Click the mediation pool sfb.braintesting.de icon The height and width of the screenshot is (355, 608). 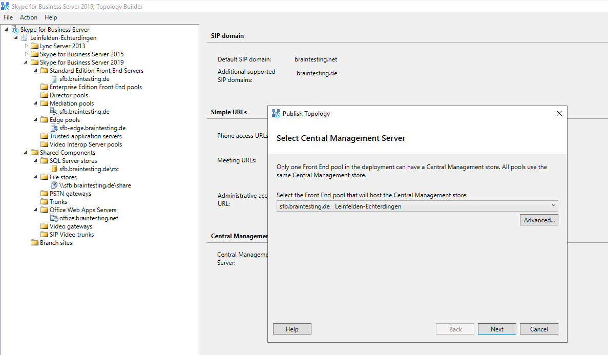click(x=54, y=112)
